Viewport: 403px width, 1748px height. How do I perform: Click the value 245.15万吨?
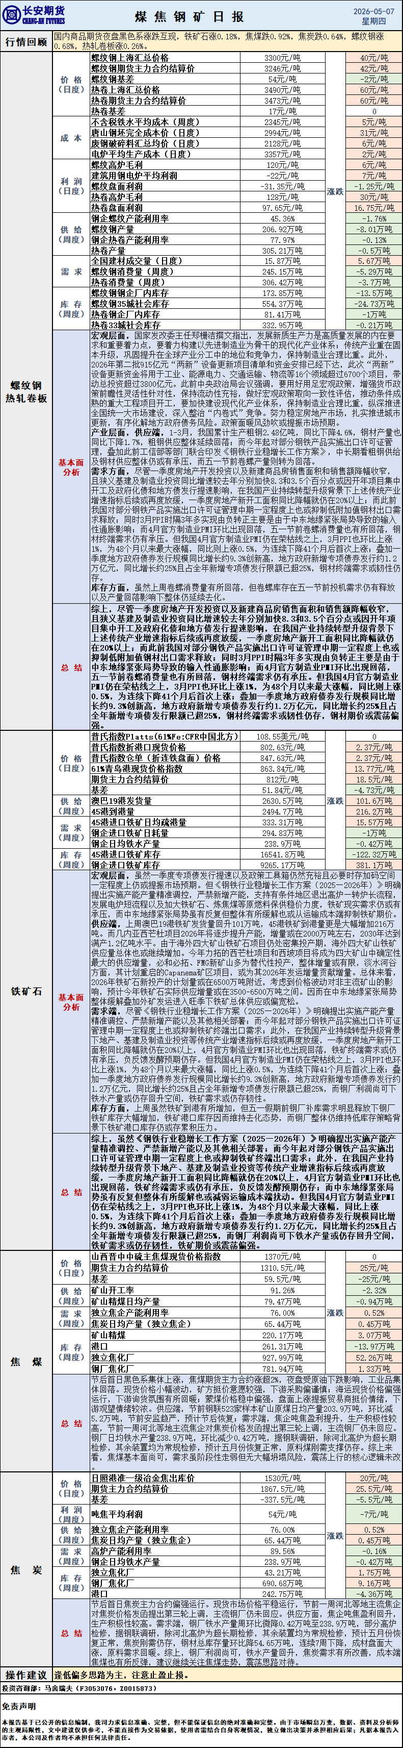pos(282,272)
